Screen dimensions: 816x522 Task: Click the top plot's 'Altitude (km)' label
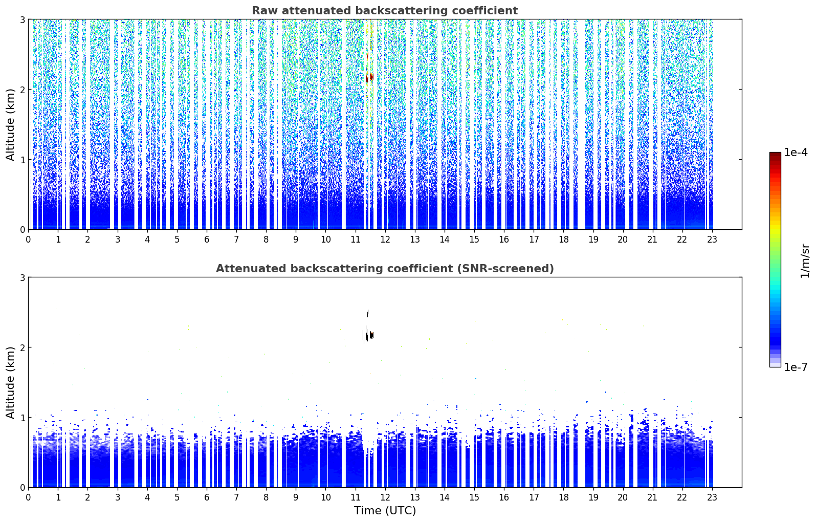[x=10, y=124]
